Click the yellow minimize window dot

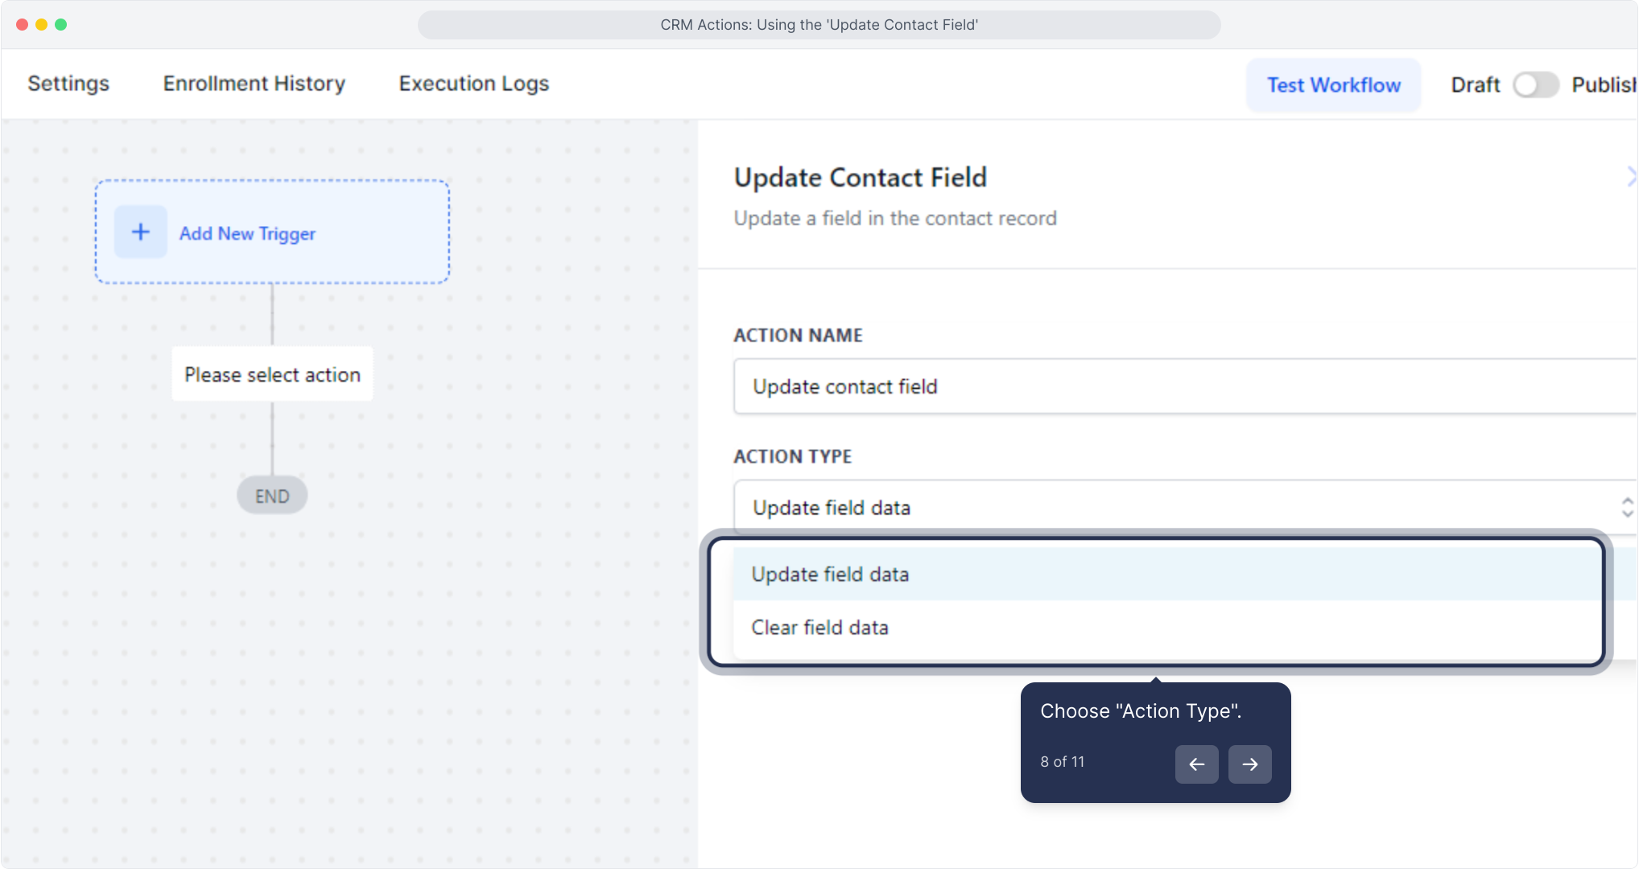(41, 25)
